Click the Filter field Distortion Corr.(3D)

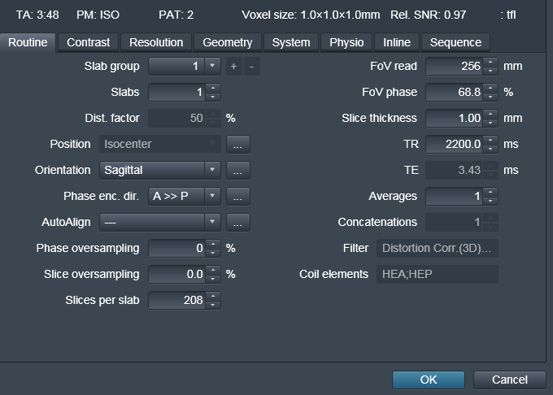438,249
